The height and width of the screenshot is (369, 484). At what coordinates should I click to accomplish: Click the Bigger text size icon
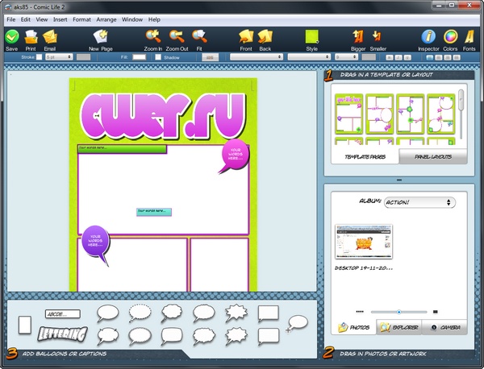point(359,36)
